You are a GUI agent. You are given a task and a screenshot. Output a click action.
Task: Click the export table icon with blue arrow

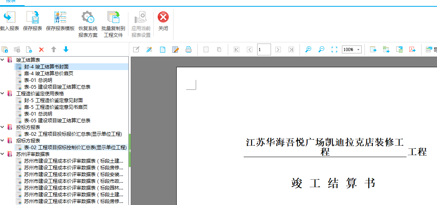tap(373, 49)
